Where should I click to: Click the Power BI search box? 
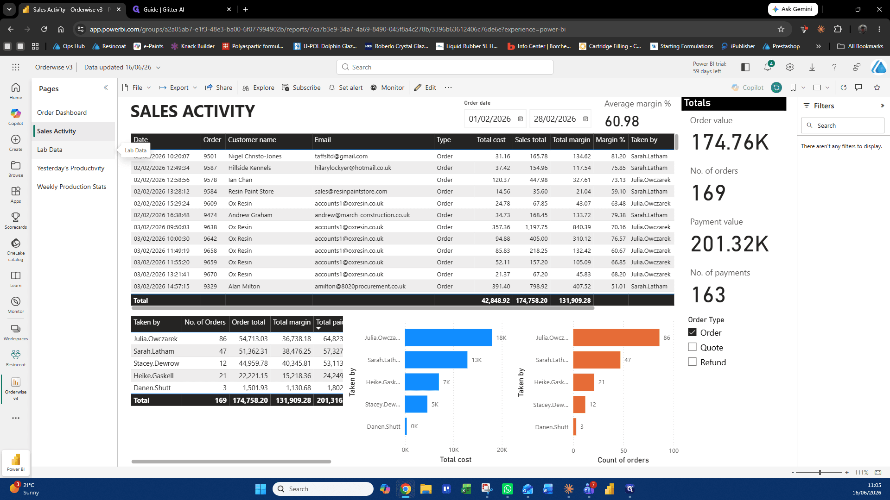445,67
